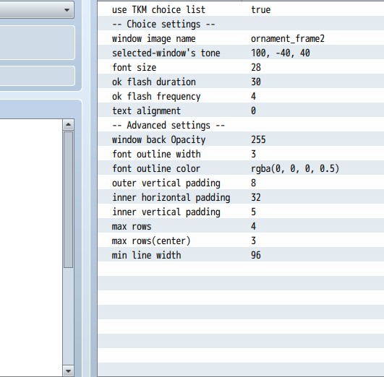Screen dimensions: 384x377
Task: Click the scrollbar up arrow
Action: coord(68,125)
